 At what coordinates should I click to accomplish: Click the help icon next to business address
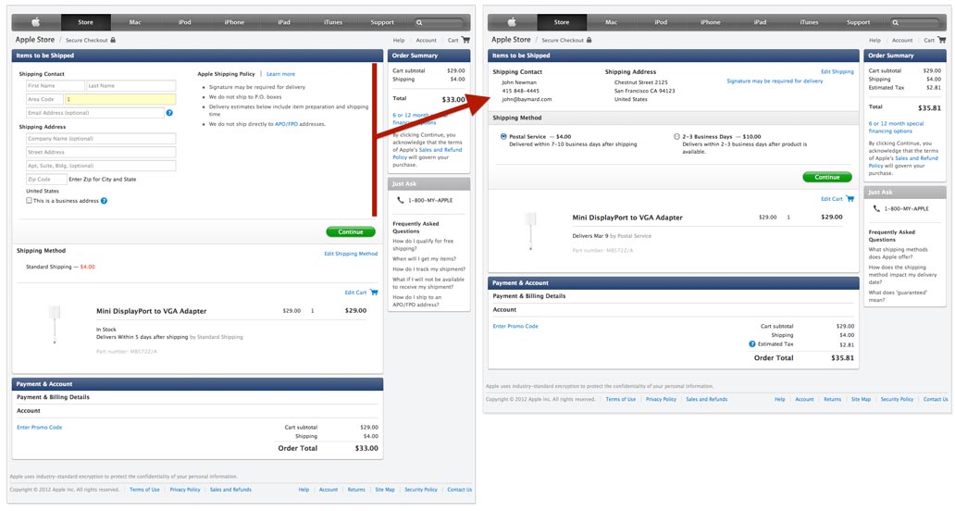(x=104, y=201)
